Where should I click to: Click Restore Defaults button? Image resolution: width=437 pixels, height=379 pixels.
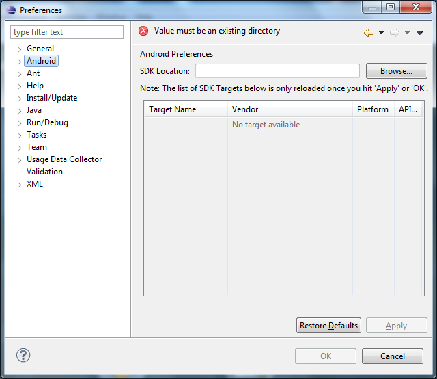[x=328, y=326]
